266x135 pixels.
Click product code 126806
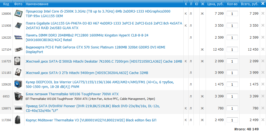pyautogui.click(x=6, y=14)
